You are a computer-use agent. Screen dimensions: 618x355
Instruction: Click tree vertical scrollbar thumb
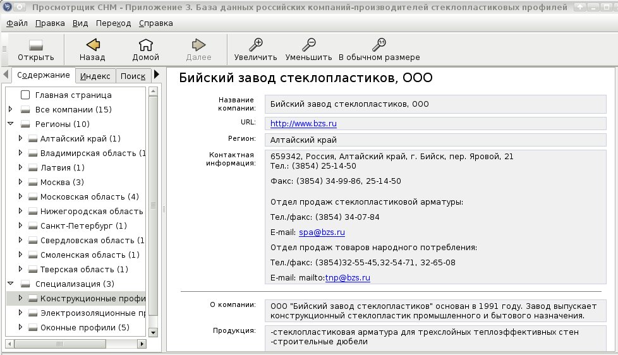point(154,206)
